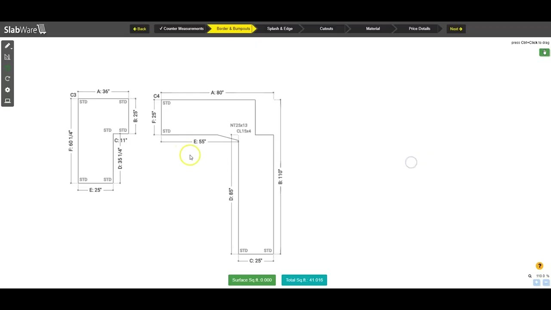Click dimension C: 11" on C3

tap(121, 140)
